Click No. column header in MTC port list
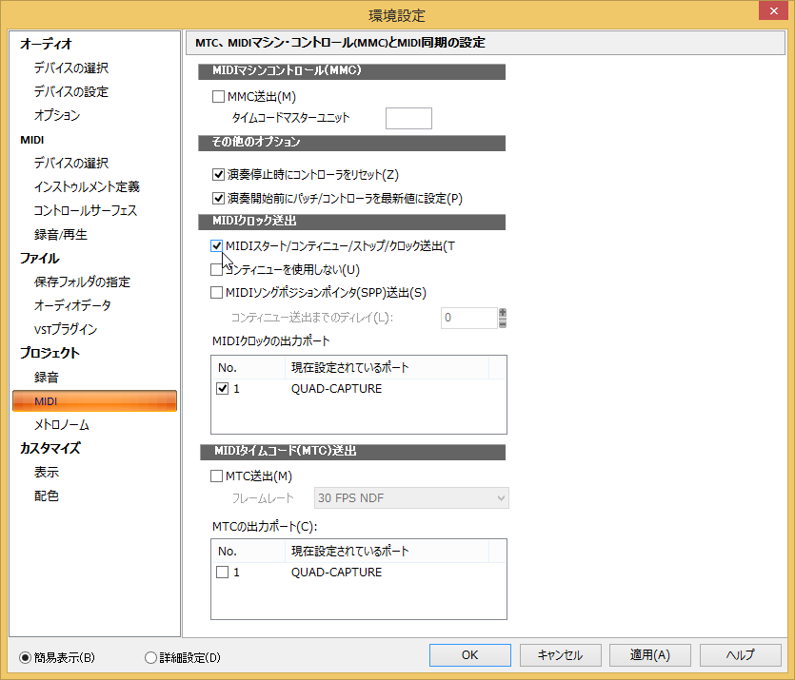Viewport: 795px width, 680px height. coord(248,552)
